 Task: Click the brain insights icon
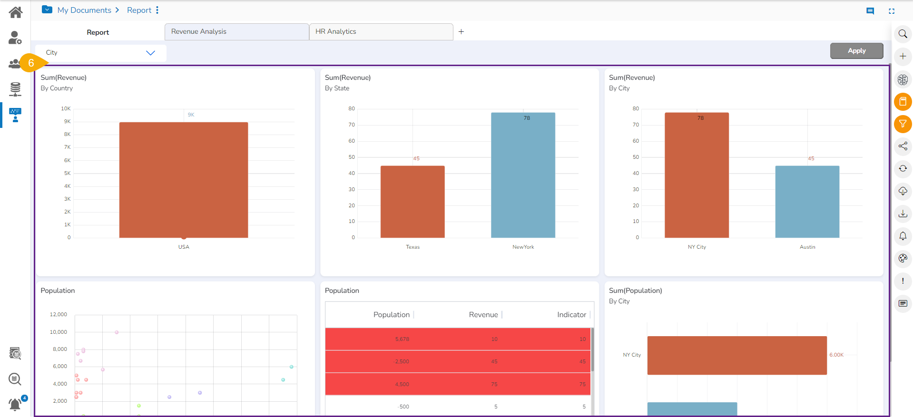(x=903, y=79)
